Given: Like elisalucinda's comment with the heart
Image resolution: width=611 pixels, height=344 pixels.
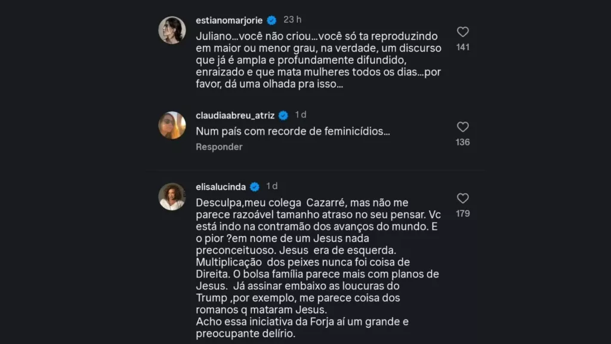Looking at the screenshot, I should (462, 198).
